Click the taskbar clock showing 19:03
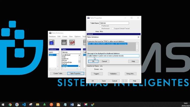Viewport: 190px width, 107px height. coord(186,103)
